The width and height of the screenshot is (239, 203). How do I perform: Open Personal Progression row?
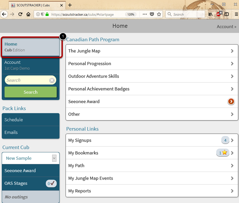click(152, 64)
